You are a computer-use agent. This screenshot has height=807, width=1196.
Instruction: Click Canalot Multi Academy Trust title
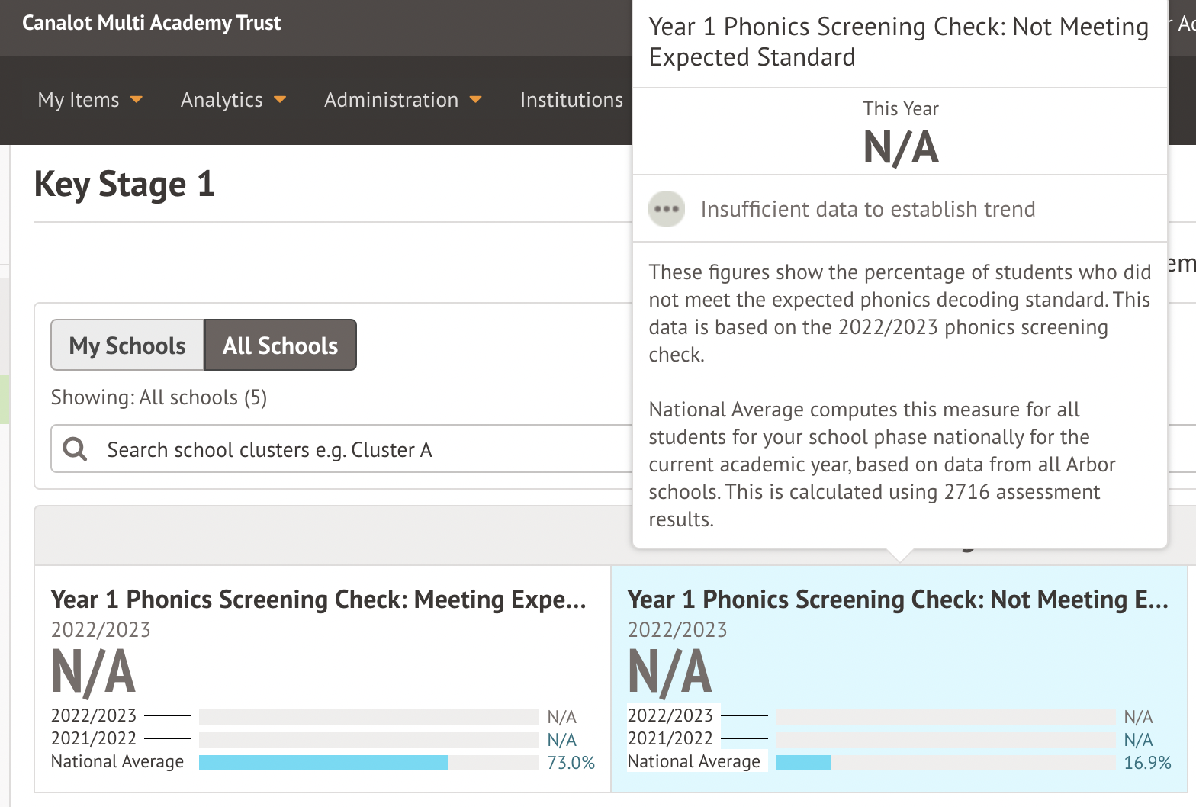(x=151, y=23)
